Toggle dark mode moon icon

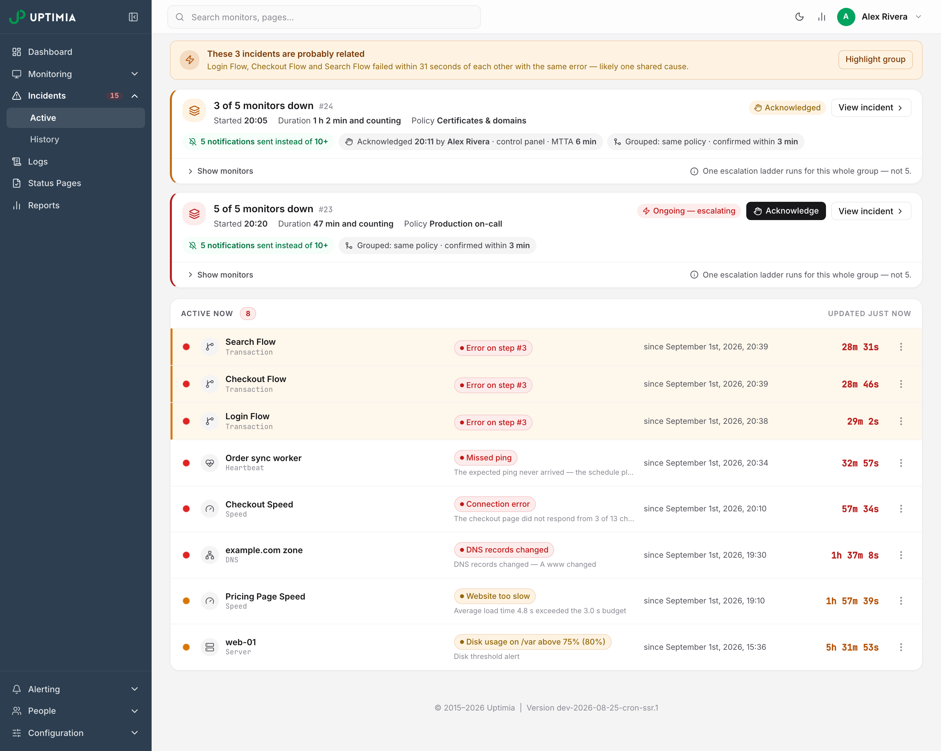[x=799, y=17]
